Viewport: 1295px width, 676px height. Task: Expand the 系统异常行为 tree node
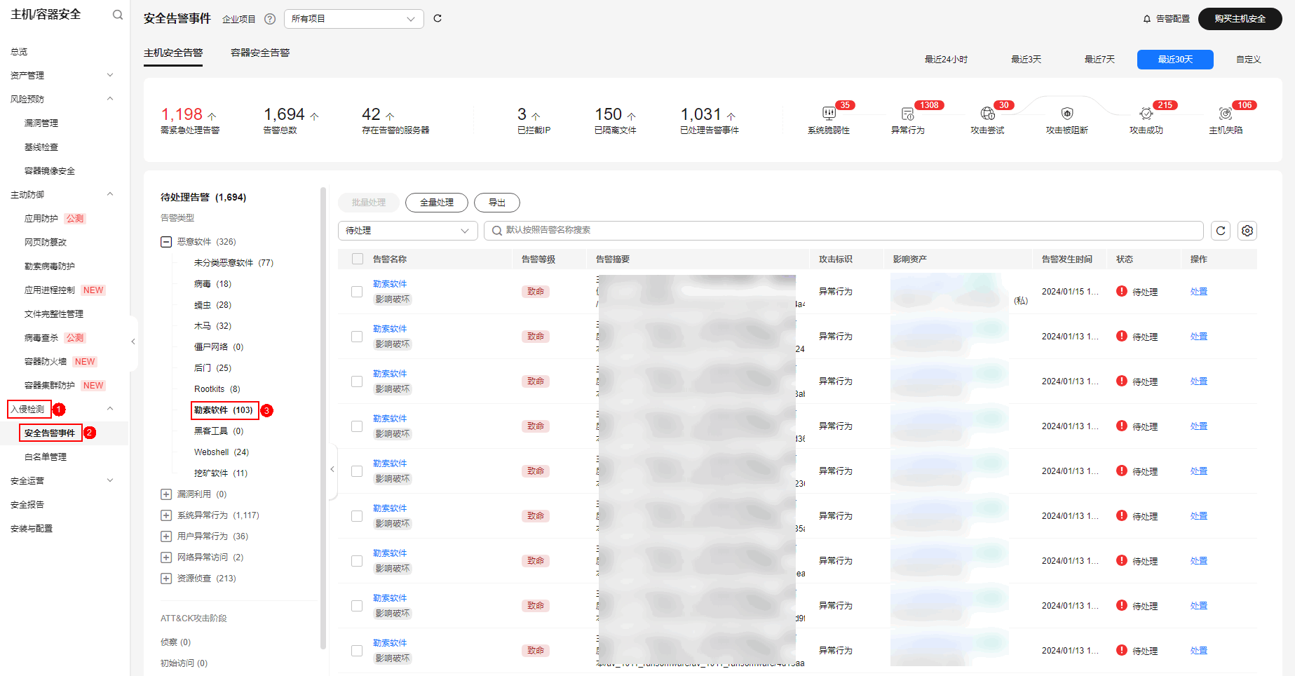coord(166,515)
